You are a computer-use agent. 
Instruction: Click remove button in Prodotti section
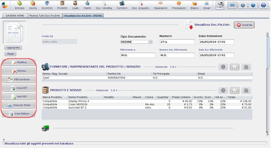pos(246,90)
